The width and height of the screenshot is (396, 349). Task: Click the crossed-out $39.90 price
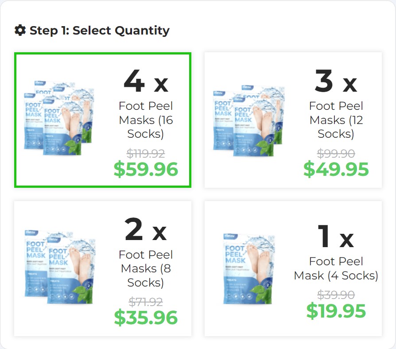point(336,295)
